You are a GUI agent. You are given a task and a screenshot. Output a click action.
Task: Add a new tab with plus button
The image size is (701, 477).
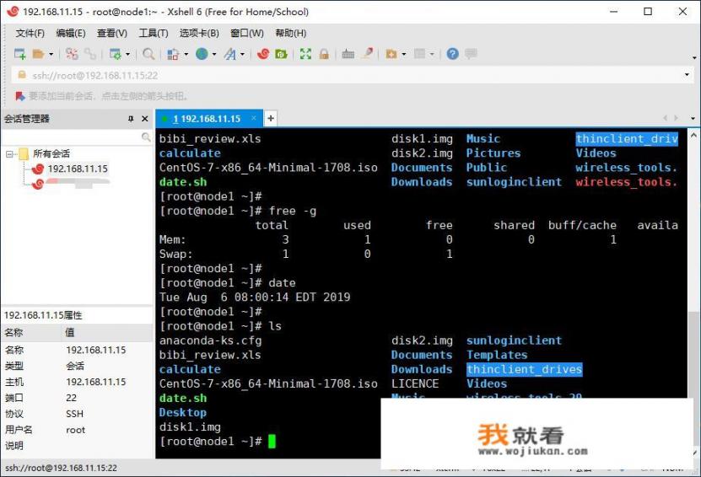(271, 118)
